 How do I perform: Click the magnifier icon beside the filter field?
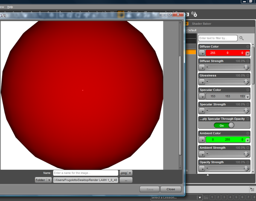(x=241, y=38)
